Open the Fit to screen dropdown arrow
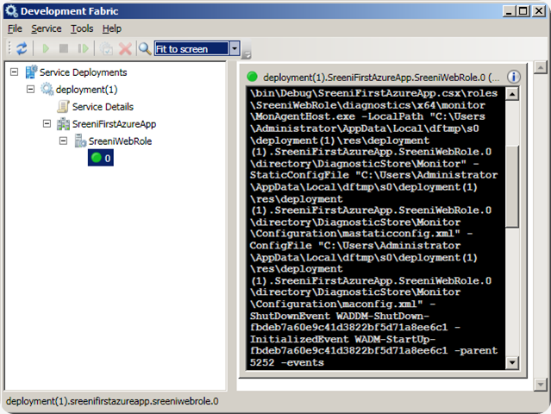Viewport: 551px width, 414px height. pos(235,48)
